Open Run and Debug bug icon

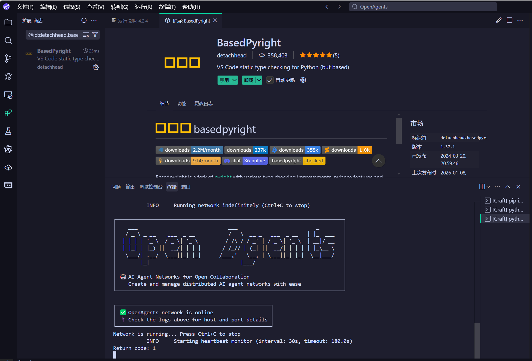click(8, 77)
